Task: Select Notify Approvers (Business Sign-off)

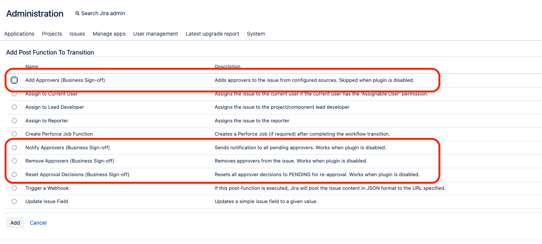Action: pos(14,147)
